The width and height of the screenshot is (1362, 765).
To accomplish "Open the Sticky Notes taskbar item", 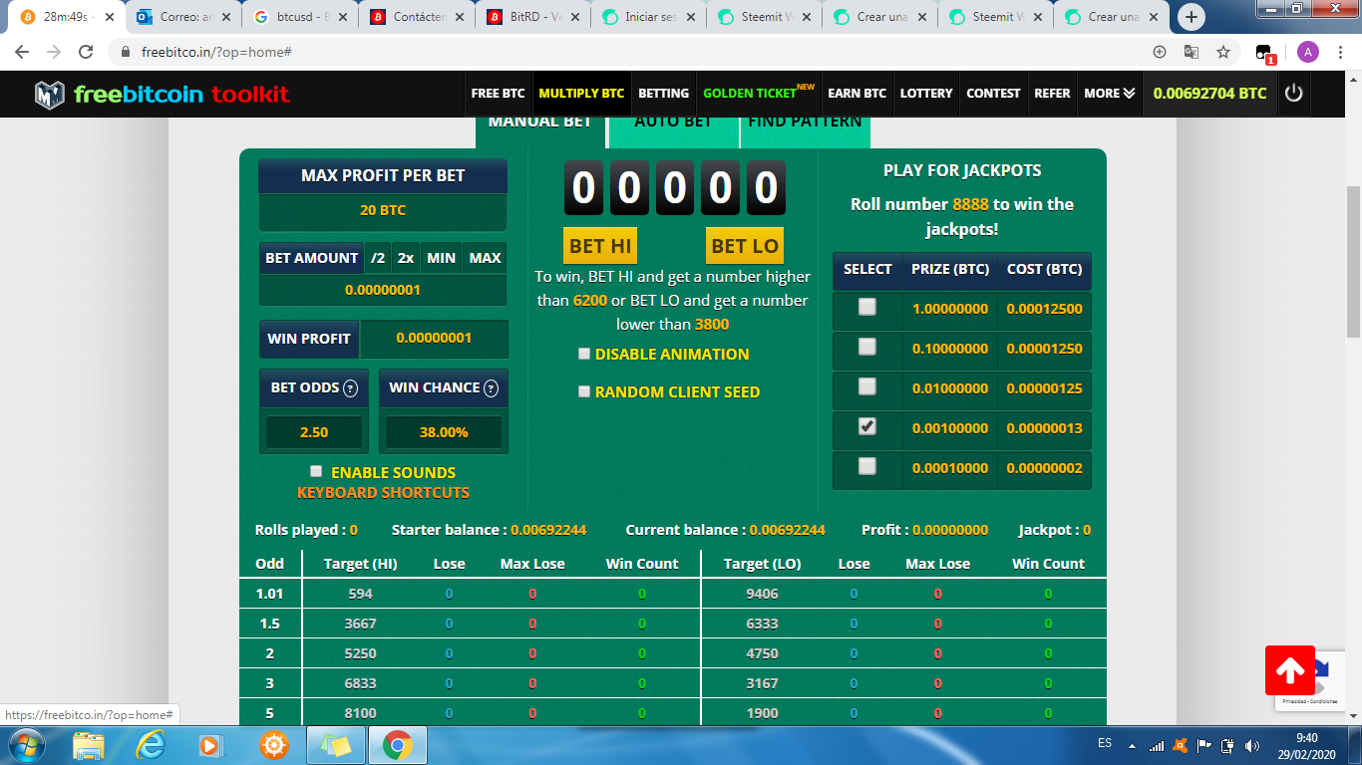I will click(336, 745).
